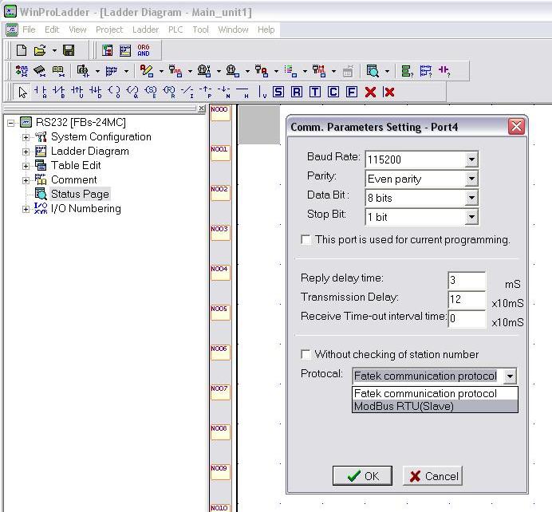Expand the I/O Numbering tree node
This screenshot has width=552, height=512.
[26, 209]
